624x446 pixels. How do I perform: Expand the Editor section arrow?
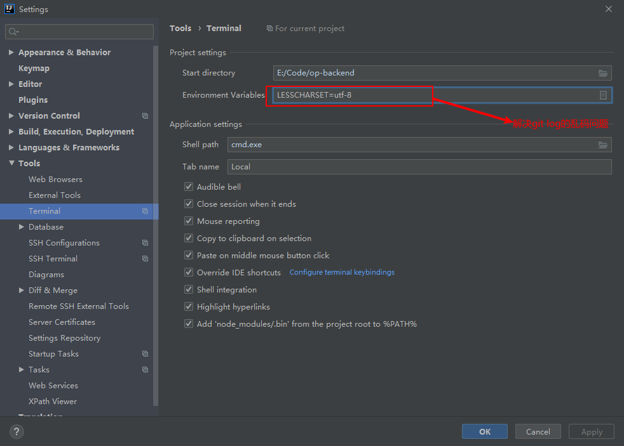[11, 84]
